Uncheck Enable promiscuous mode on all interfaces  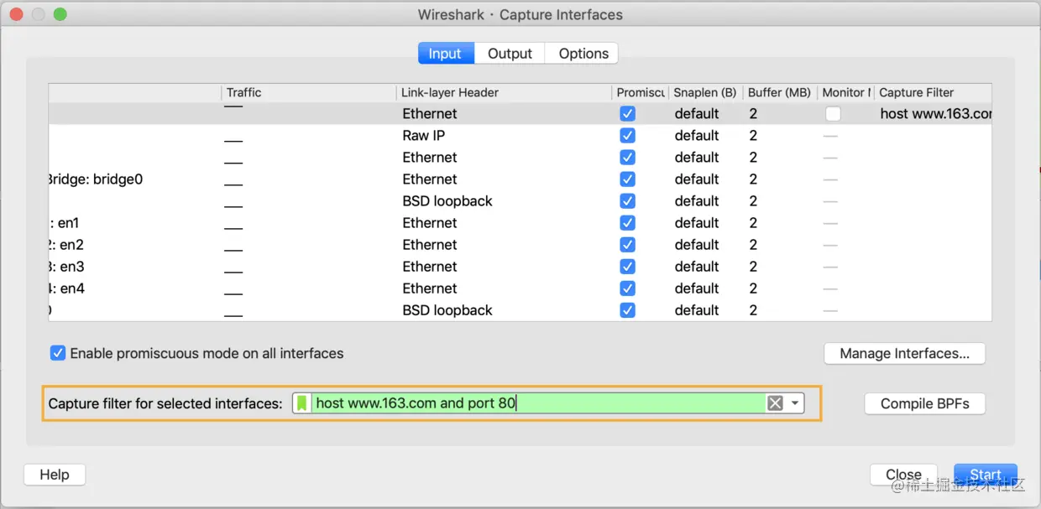point(58,353)
